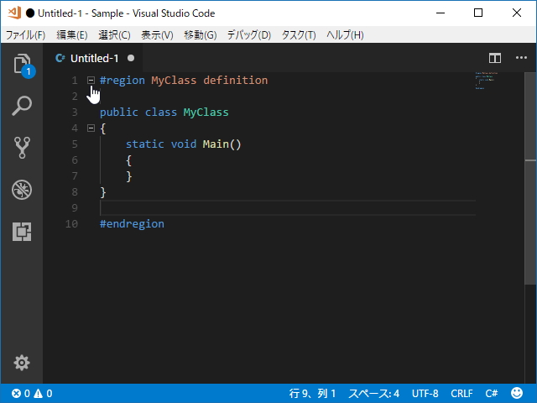Open the editor More Actions ellipsis
Screen dimensions: 537x403
point(521,58)
